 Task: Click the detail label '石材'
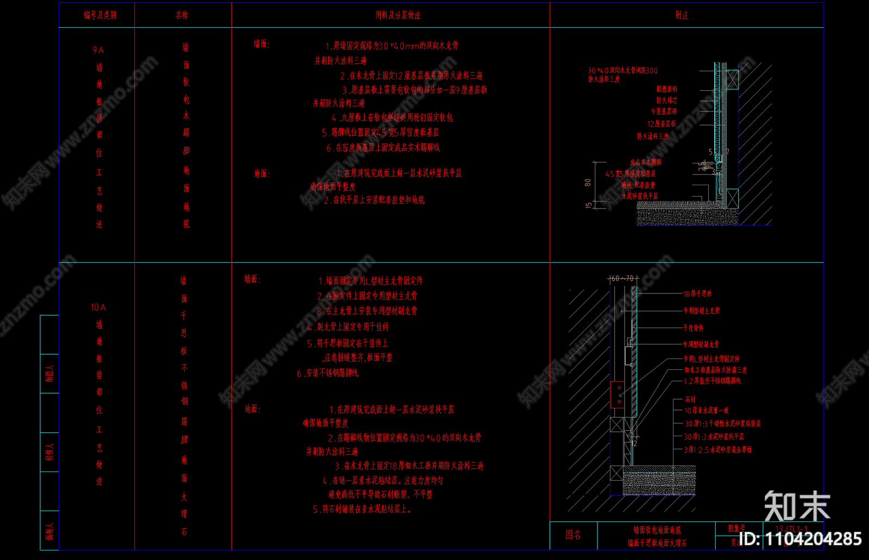[690, 400]
